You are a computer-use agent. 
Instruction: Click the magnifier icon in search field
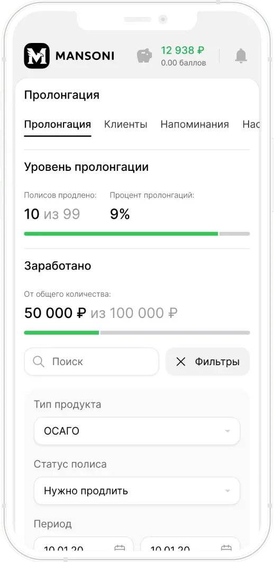38,361
